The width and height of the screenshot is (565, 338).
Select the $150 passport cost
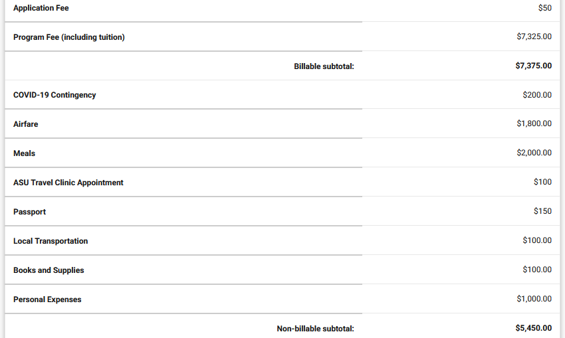pos(542,211)
